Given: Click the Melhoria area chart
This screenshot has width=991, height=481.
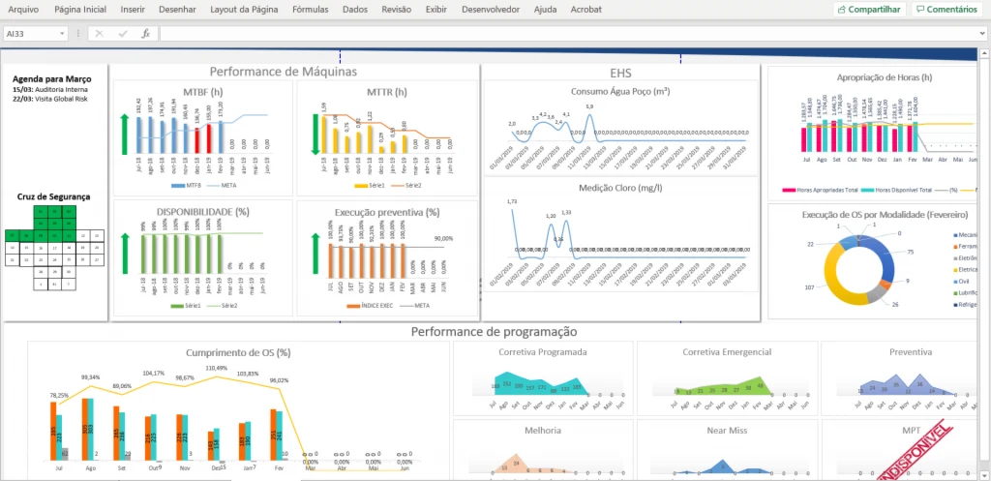Looking at the screenshot, I should pos(542,447).
